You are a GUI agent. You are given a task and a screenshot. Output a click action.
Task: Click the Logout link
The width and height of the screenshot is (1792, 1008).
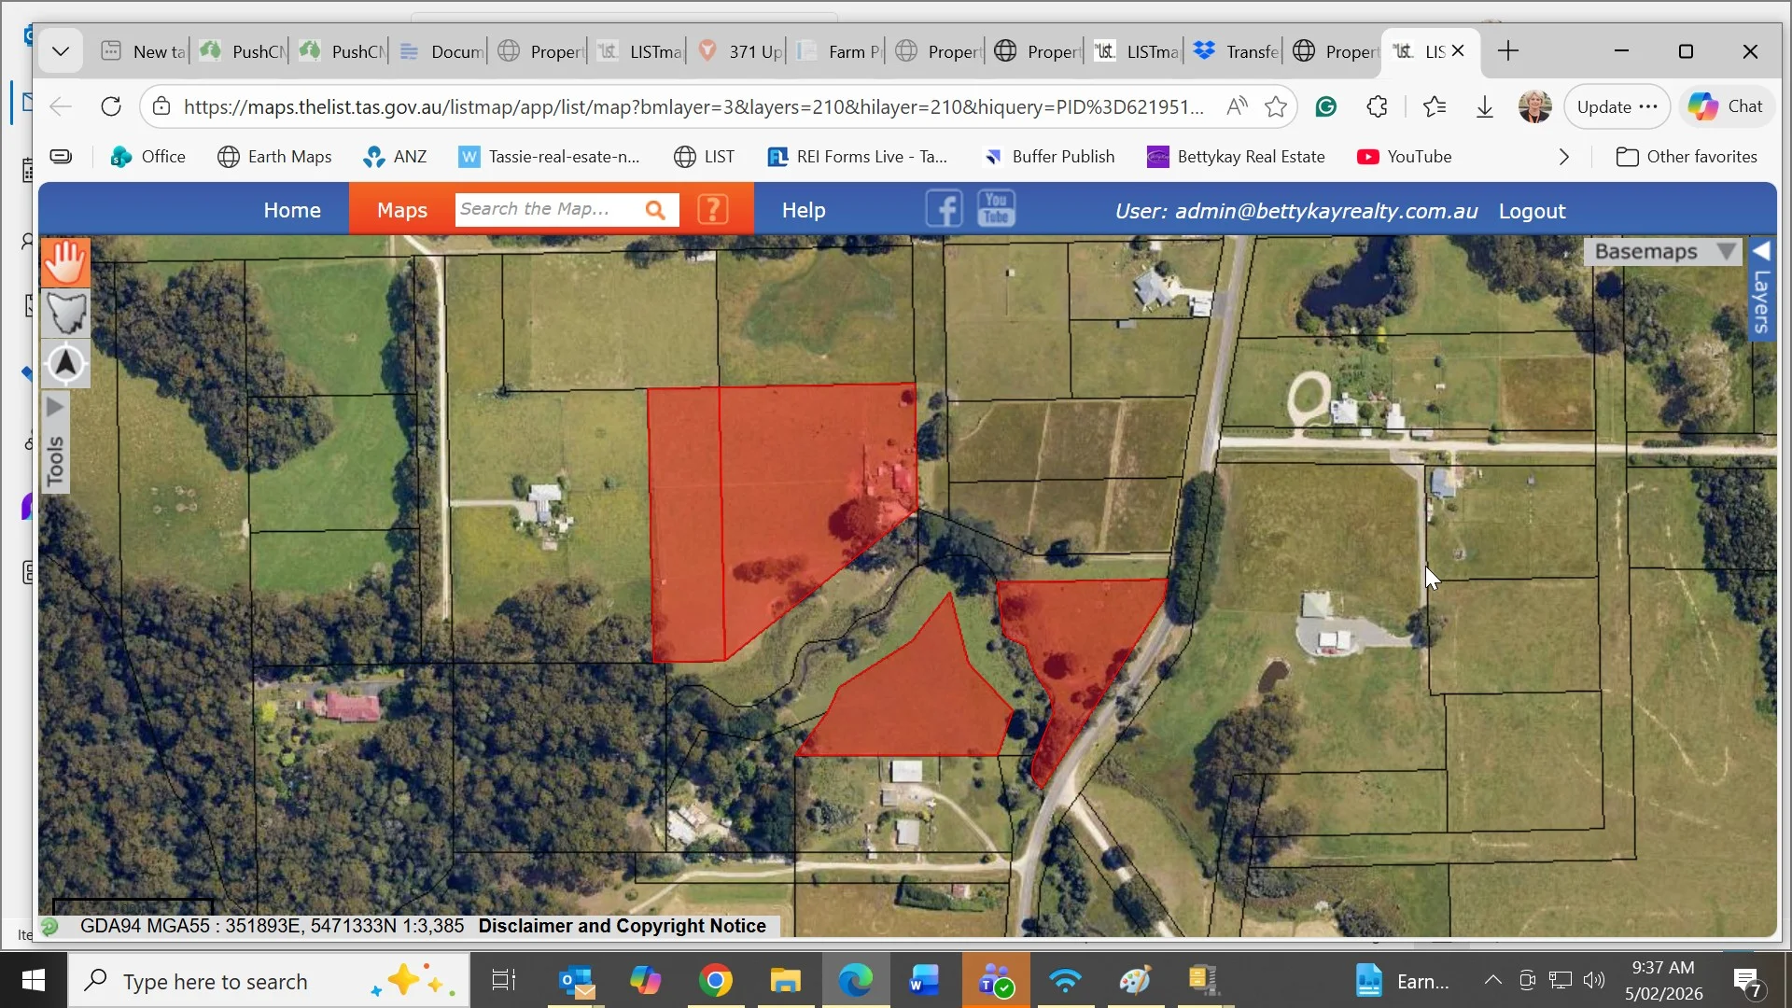[x=1532, y=211]
